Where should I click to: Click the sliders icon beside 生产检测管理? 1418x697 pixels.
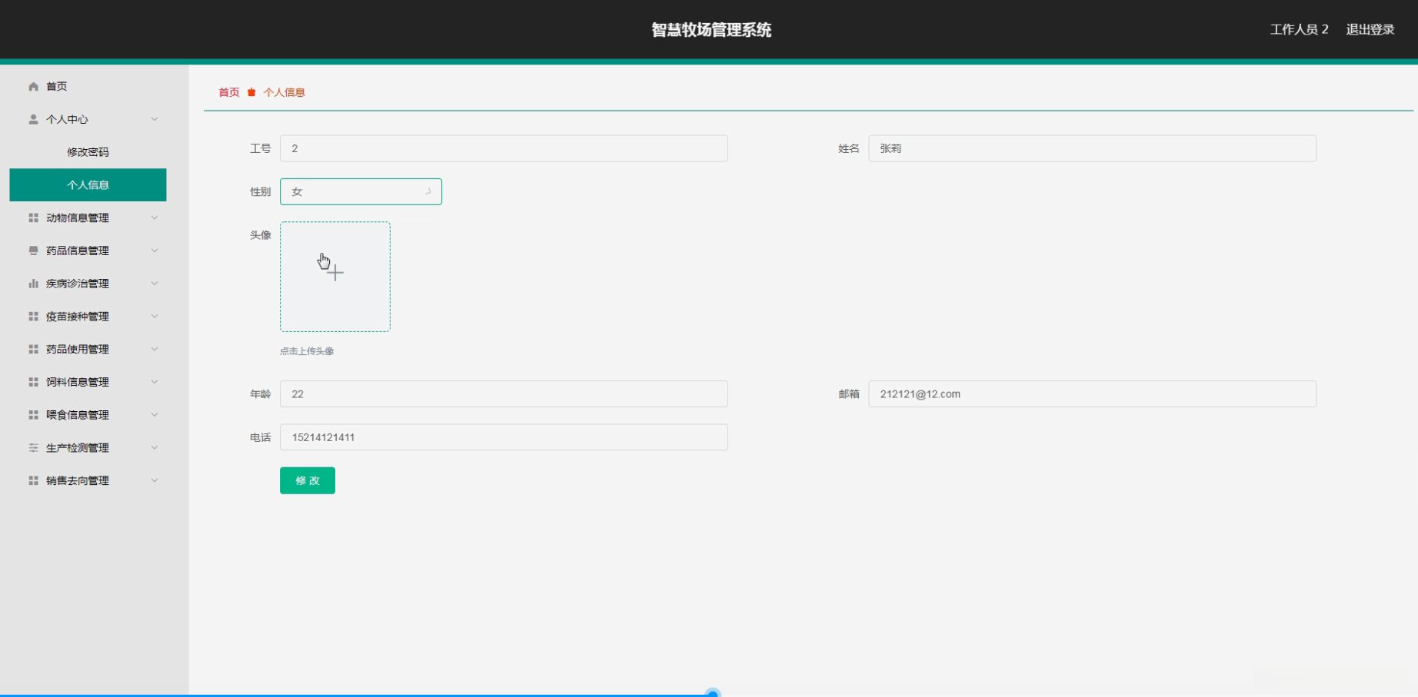pyautogui.click(x=33, y=448)
